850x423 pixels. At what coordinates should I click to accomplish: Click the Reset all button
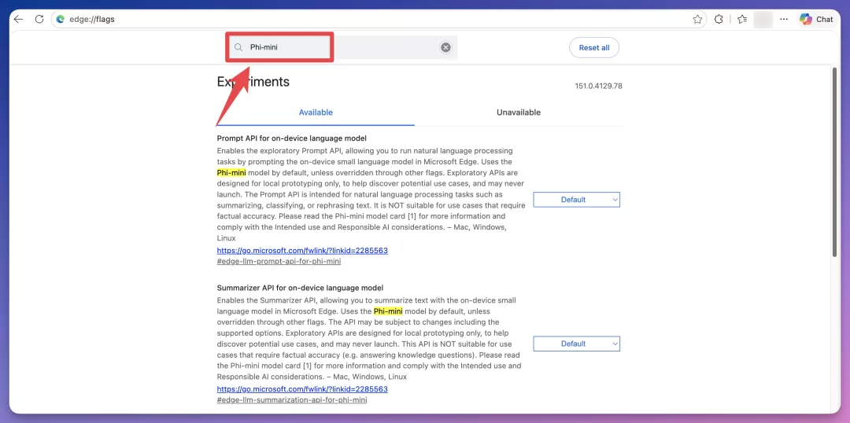(594, 48)
